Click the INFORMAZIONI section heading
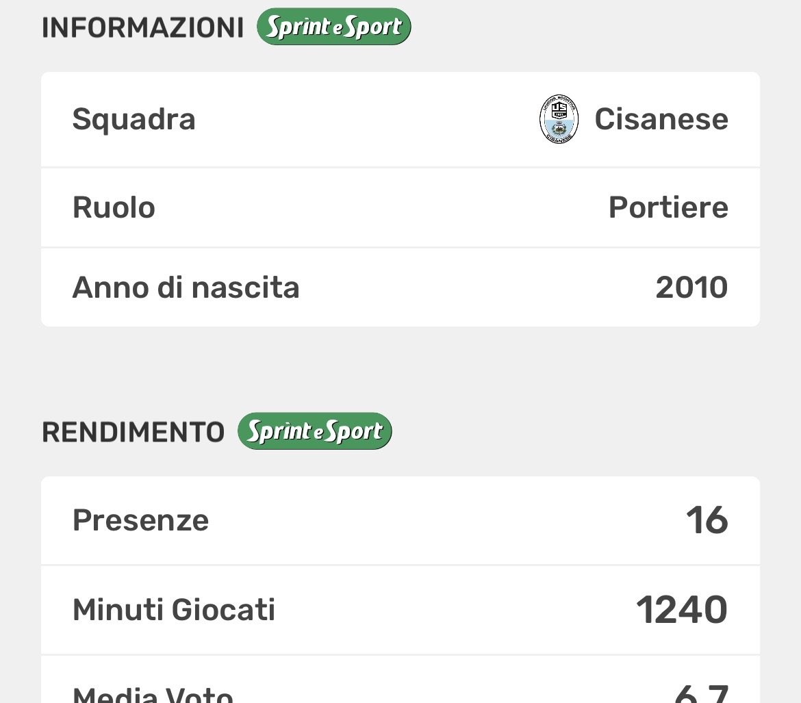 (x=142, y=28)
